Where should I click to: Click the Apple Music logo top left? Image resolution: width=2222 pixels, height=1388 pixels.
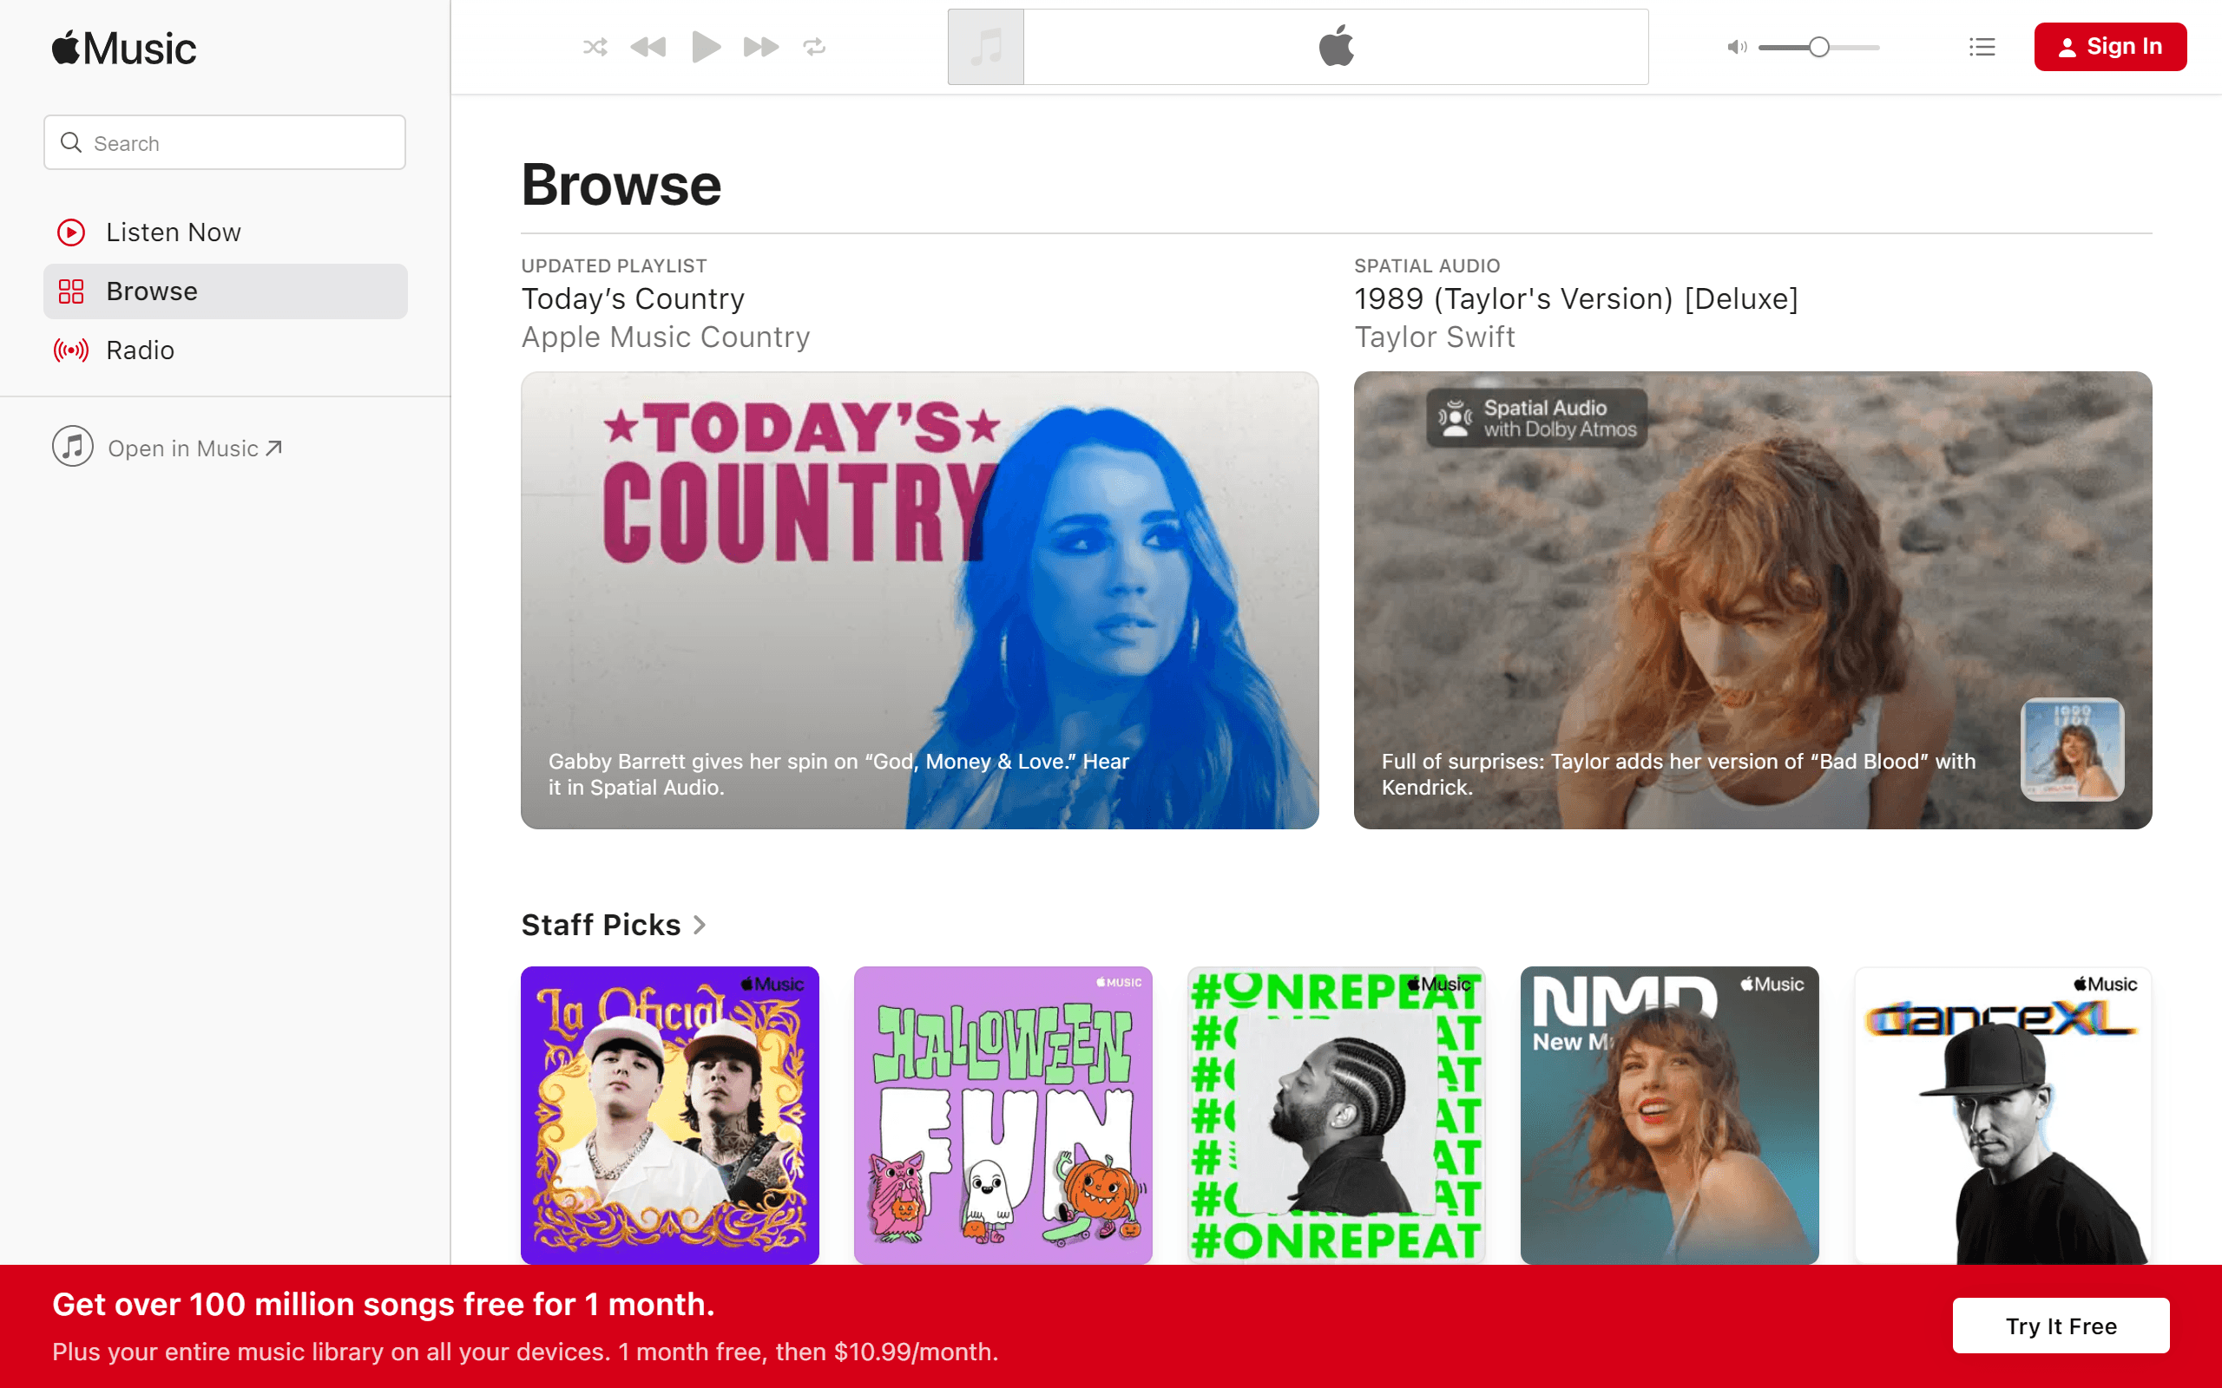click(x=122, y=47)
